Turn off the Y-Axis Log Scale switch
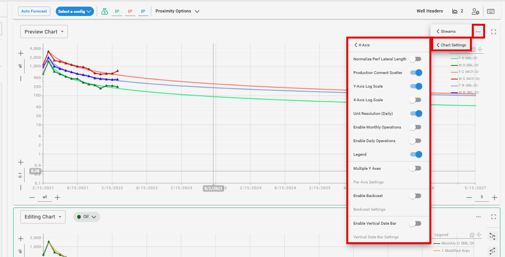 [416, 86]
